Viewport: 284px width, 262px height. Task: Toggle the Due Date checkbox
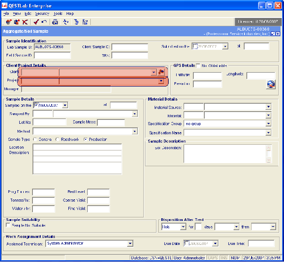point(186,243)
